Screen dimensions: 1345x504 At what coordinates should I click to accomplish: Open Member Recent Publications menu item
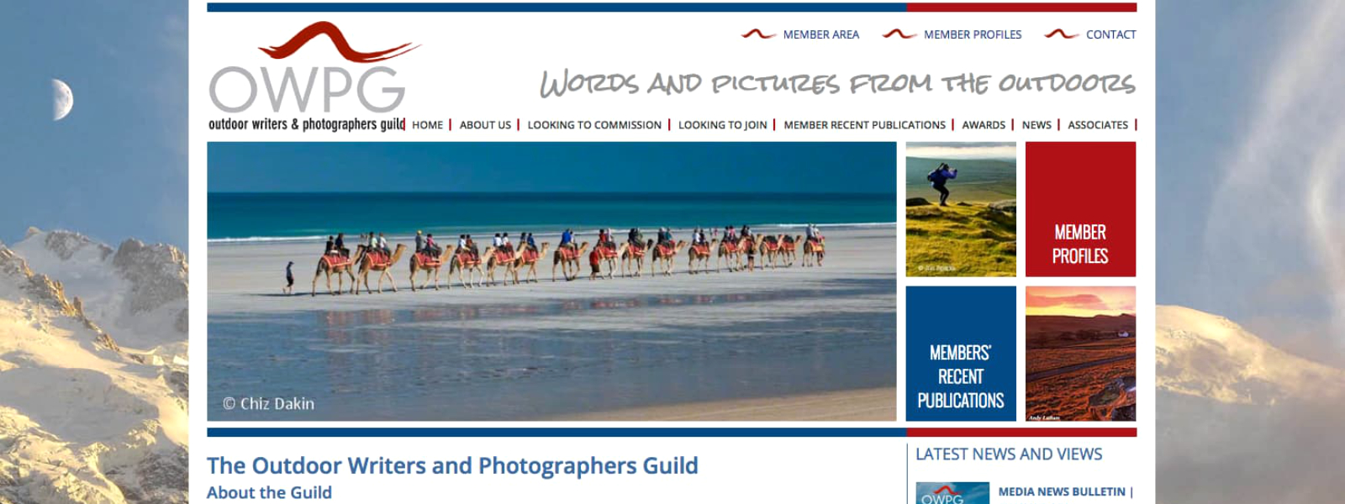(864, 125)
